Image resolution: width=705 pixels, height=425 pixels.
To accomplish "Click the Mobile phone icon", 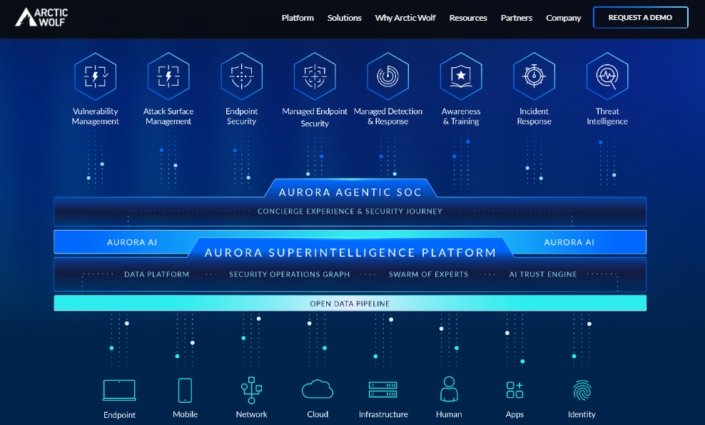I will [186, 390].
